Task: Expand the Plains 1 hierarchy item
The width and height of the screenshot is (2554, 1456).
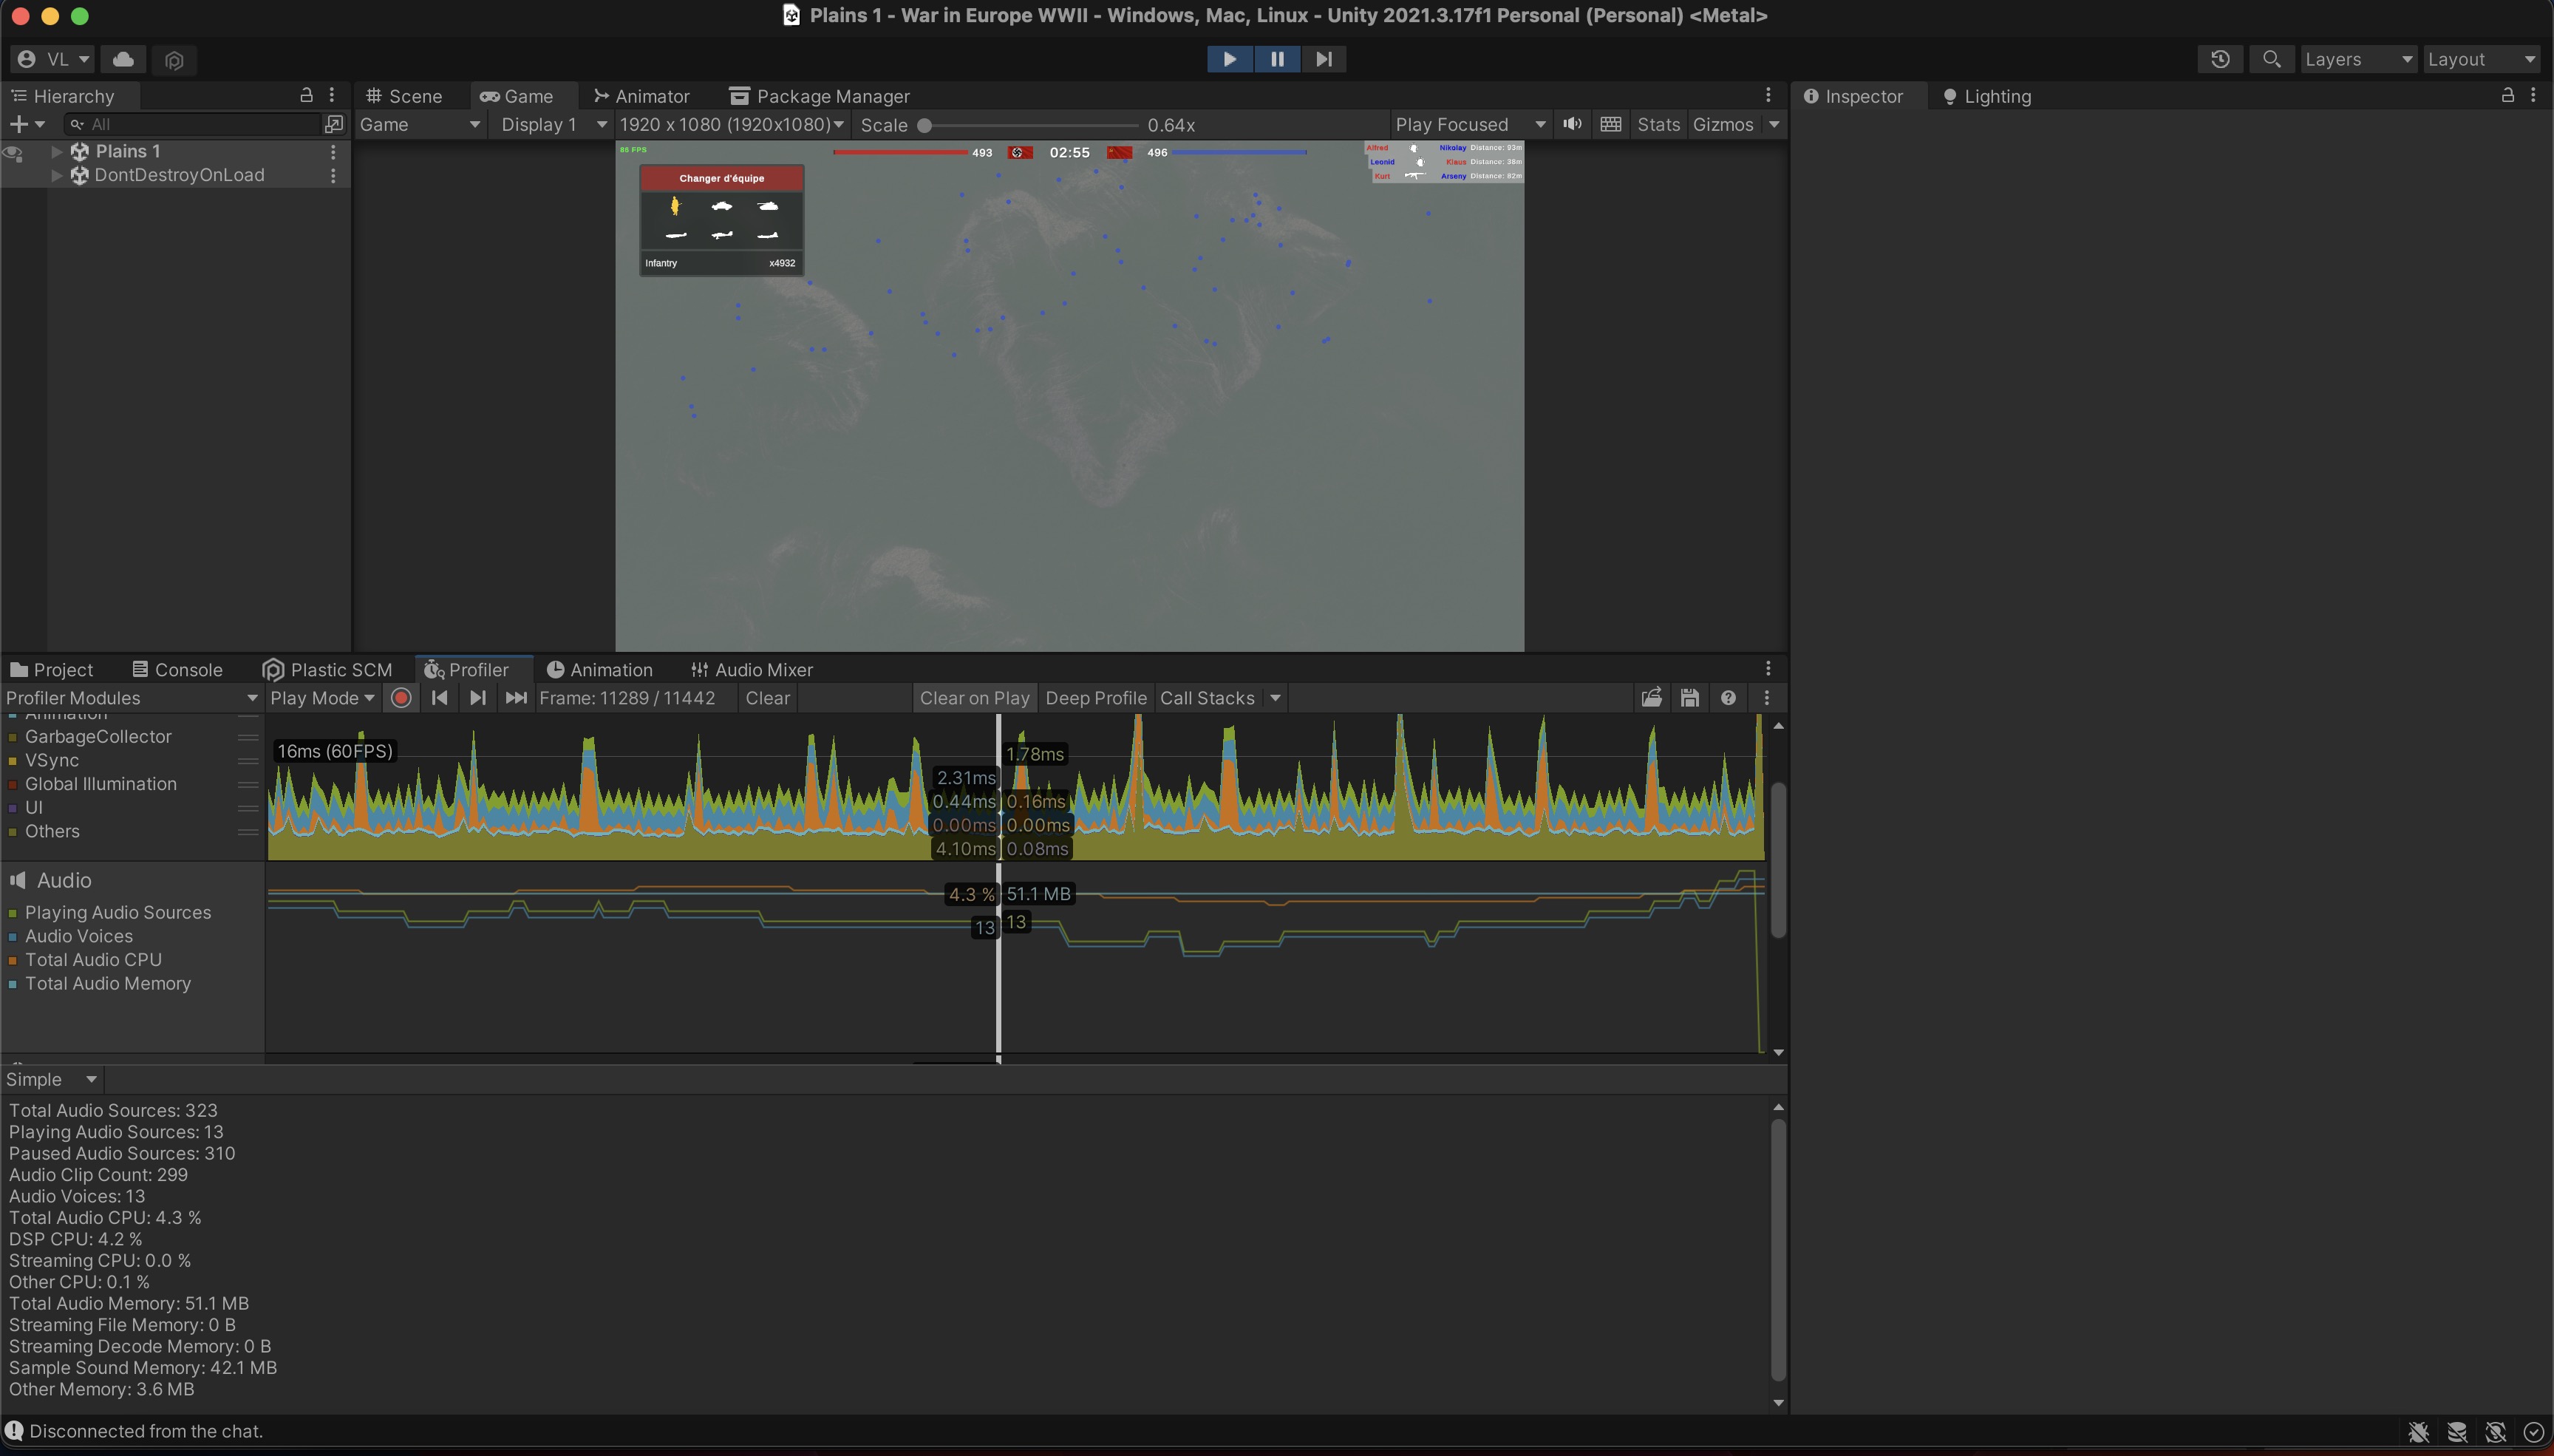Action: [x=56, y=151]
